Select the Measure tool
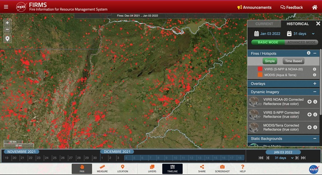Screen dimensions: 322x175 tap(102, 169)
